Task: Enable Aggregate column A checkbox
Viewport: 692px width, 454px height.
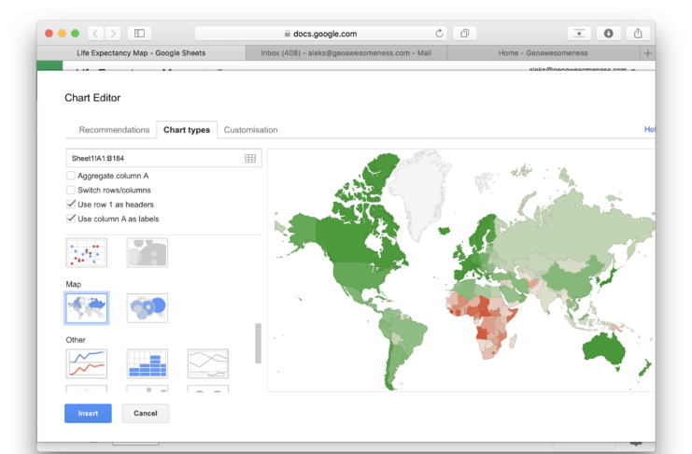Action: [x=71, y=176]
